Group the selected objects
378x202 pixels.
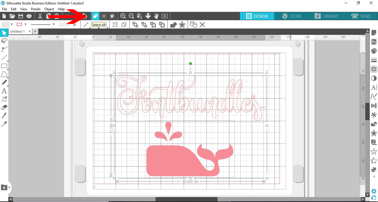pyautogui.click(x=115, y=25)
